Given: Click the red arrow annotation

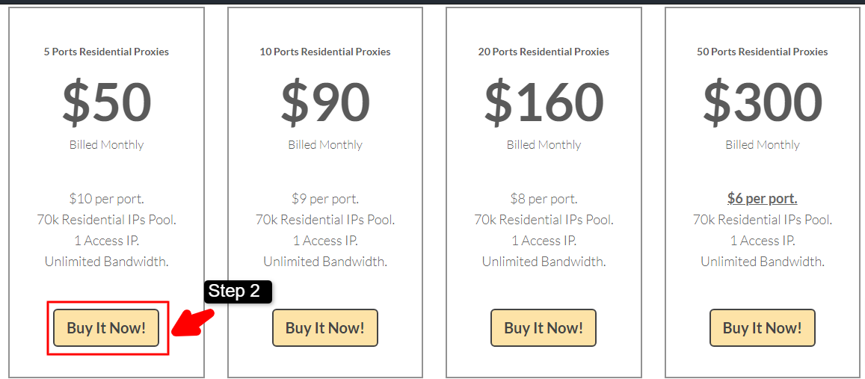Looking at the screenshot, I should pyautogui.click(x=194, y=323).
